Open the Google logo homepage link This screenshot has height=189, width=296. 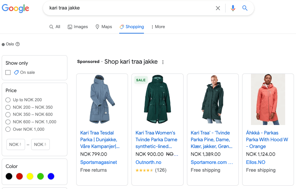(x=16, y=8)
